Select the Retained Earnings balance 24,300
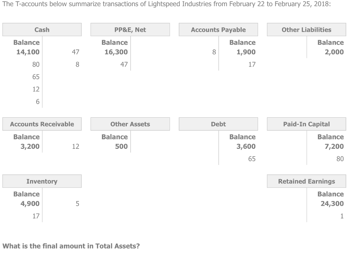 (332, 203)
